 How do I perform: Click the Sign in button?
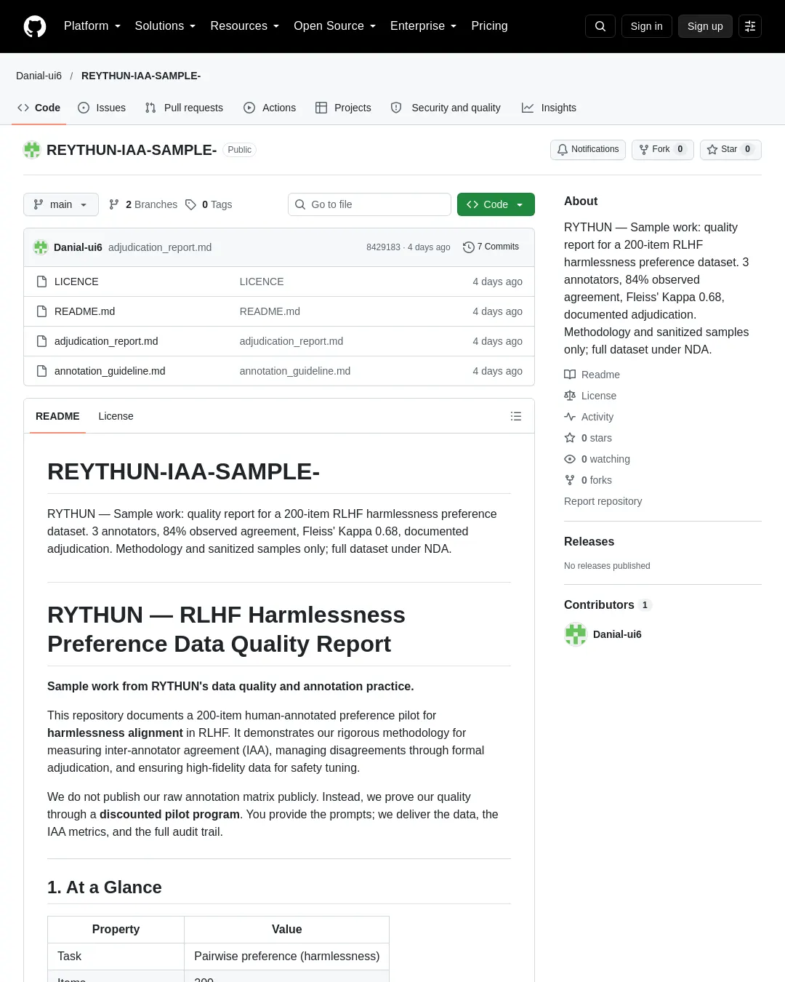pos(647,26)
